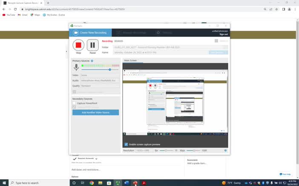The image size is (299, 186).
Task: Pause the current recording
Action: coord(93,45)
